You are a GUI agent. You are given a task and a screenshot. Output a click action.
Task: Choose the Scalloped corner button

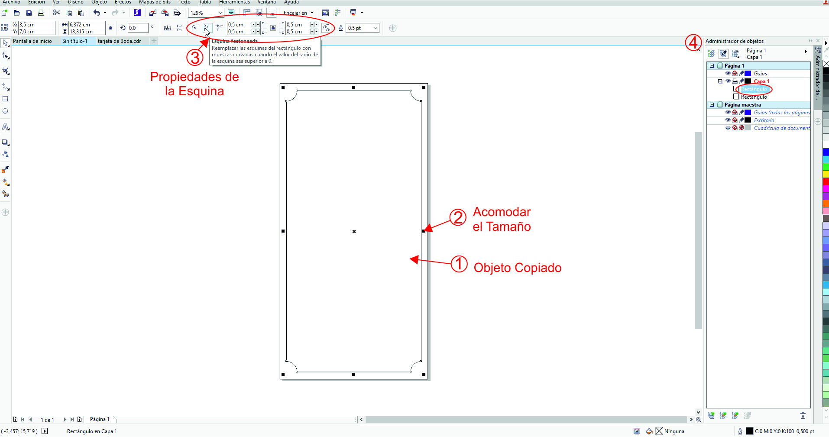[x=207, y=28]
